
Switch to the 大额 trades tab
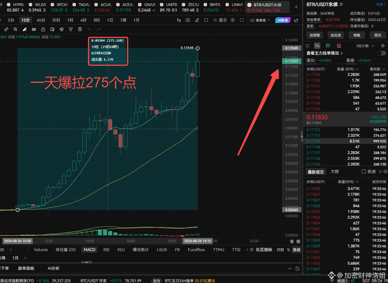(x=335, y=172)
